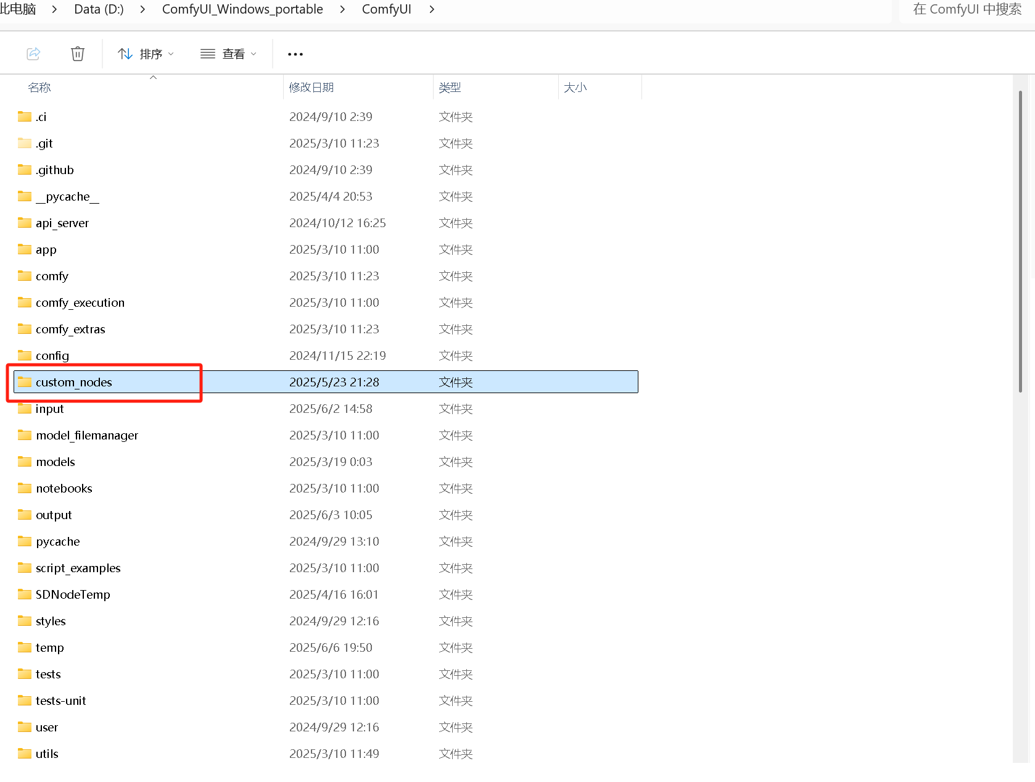Select the __pycache__ folder icon
Image resolution: width=1035 pixels, height=782 pixels.
tap(25, 196)
